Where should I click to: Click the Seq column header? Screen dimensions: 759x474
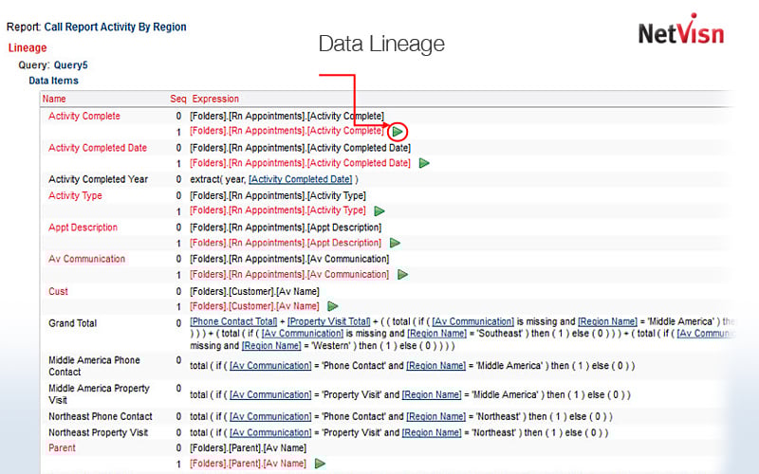point(177,99)
